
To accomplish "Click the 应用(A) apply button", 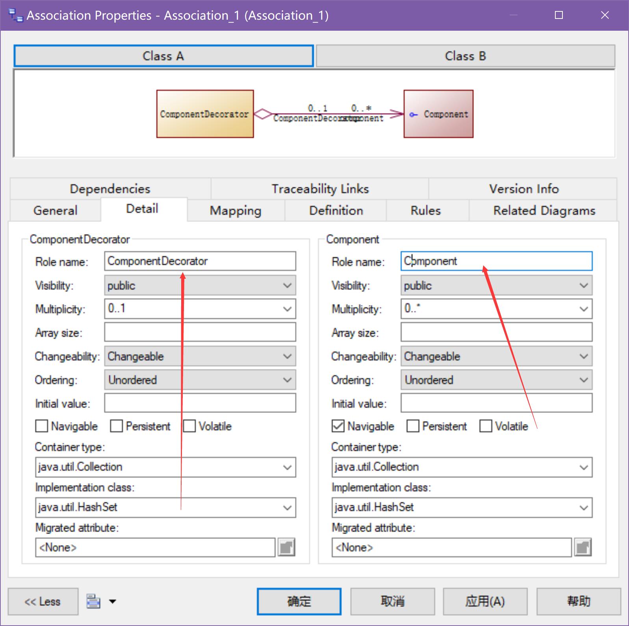I will point(485,601).
